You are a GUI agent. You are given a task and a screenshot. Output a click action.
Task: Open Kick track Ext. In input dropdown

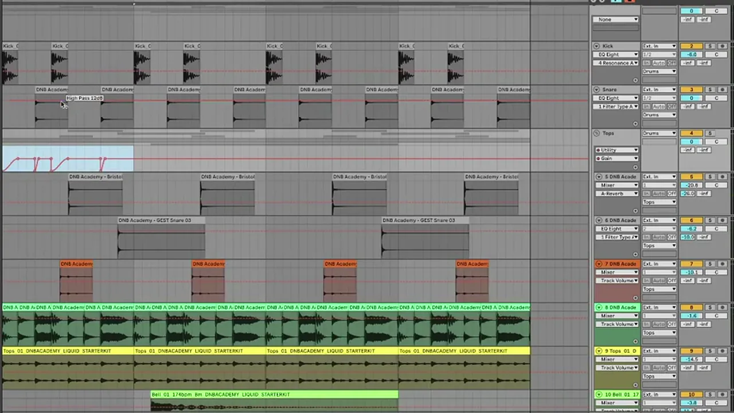tap(659, 46)
